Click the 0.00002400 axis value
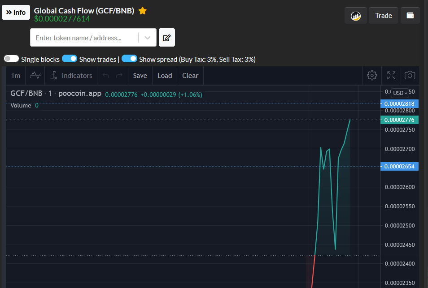 (400, 264)
